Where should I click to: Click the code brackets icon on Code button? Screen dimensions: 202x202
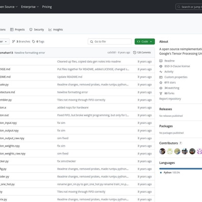click(139, 41)
